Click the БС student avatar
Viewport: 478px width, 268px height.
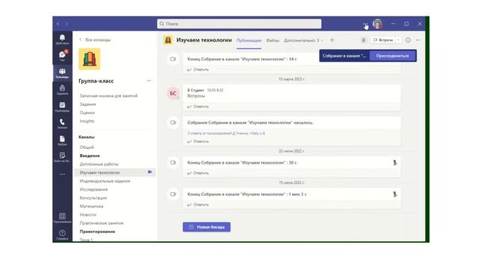(173, 93)
